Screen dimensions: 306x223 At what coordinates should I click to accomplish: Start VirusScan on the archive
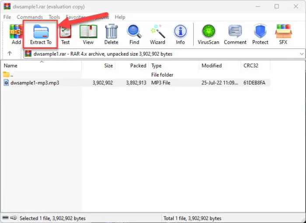click(209, 31)
